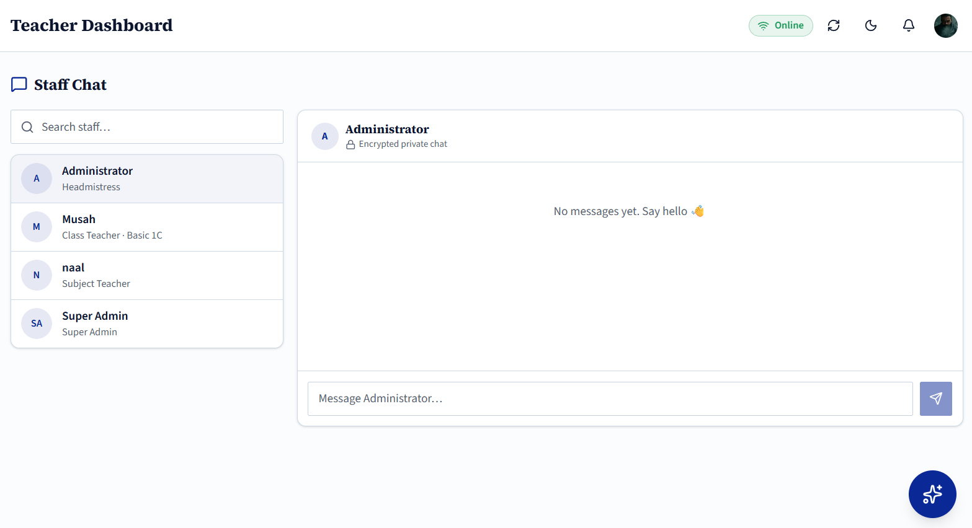The height and width of the screenshot is (528, 972).
Task: Click the SA avatar for Super Admin
Action: 37,323
